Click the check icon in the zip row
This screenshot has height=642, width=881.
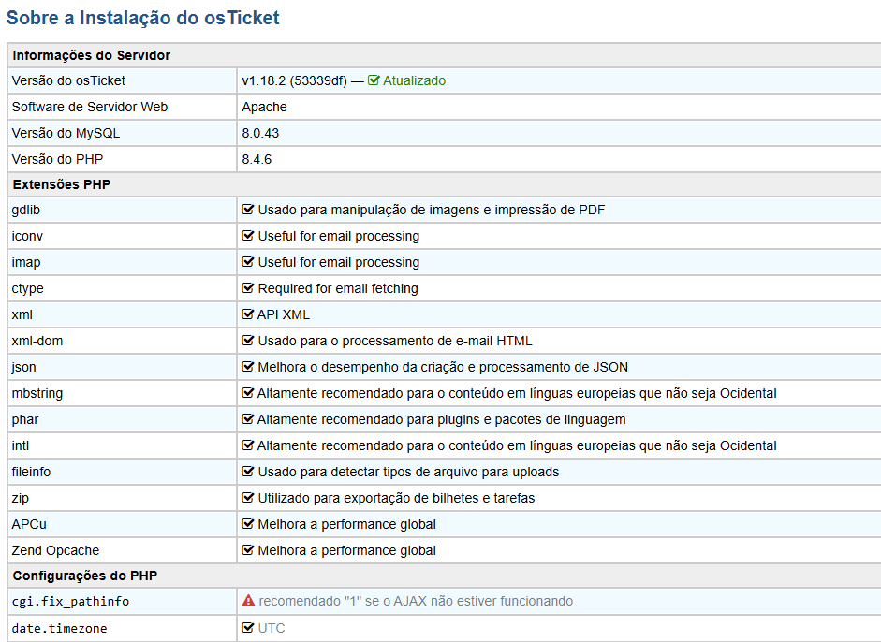[248, 498]
